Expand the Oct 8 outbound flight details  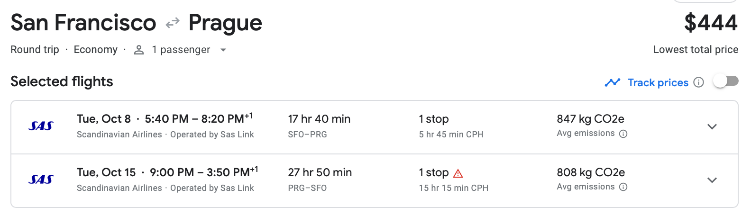(712, 126)
